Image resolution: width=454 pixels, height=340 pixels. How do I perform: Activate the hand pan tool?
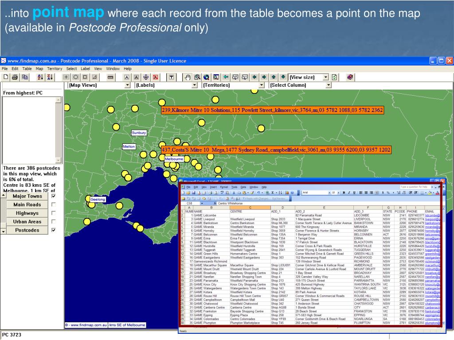click(x=188, y=77)
